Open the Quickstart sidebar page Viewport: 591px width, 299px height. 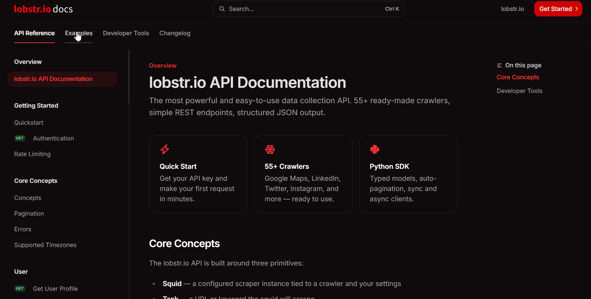pyautogui.click(x=29, y=123)
